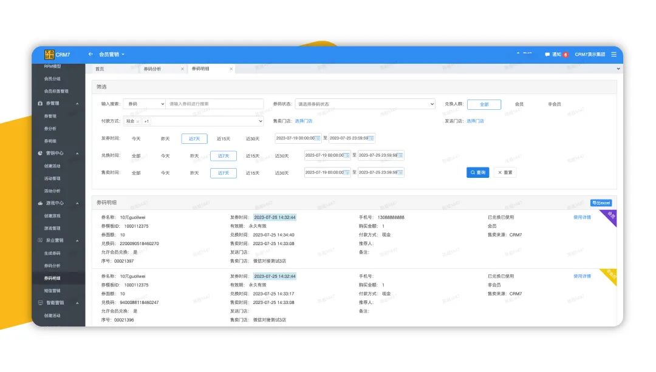
Task: Open the hamburger menu icon at top right
Action: click(x=613, y=55)
